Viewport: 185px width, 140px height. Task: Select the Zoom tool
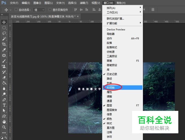tap(4, 127)
